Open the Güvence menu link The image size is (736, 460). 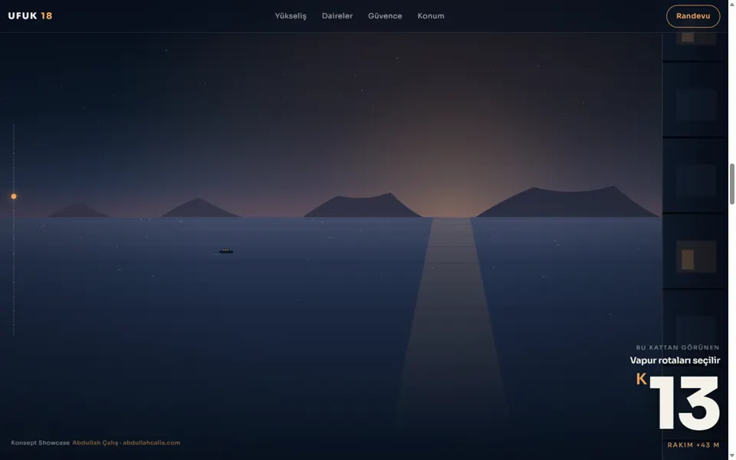(385, 16)
